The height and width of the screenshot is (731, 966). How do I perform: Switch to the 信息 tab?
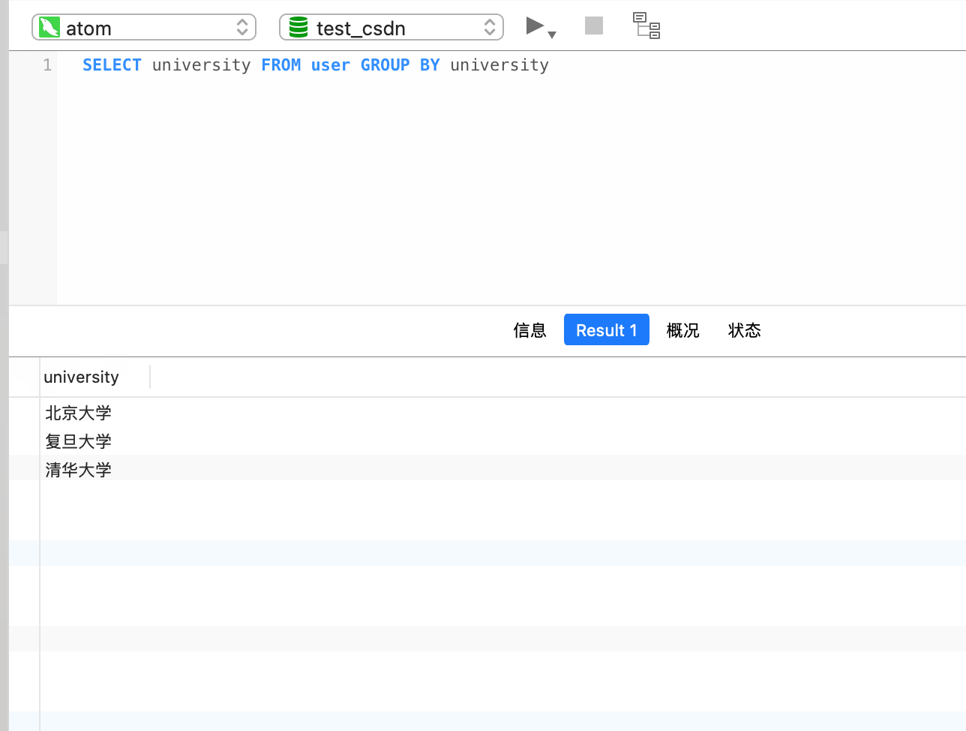pyautogui.click(x=529, y=330)
